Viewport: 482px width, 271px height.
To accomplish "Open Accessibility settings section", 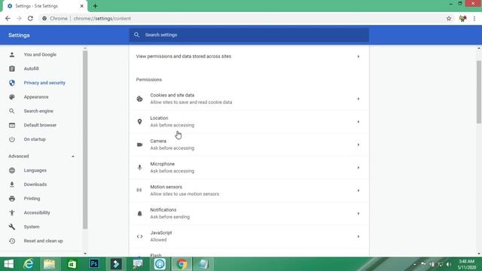I will pyautogui.click(x=37, y=212).
